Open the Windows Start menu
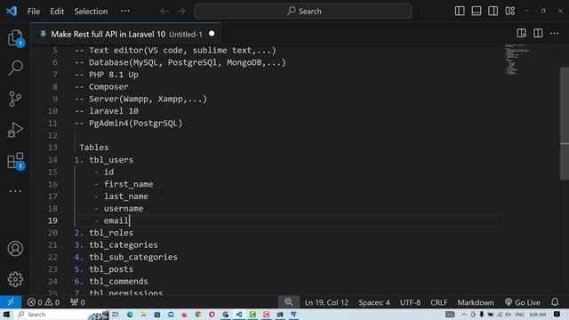 [x=6, y=314]
